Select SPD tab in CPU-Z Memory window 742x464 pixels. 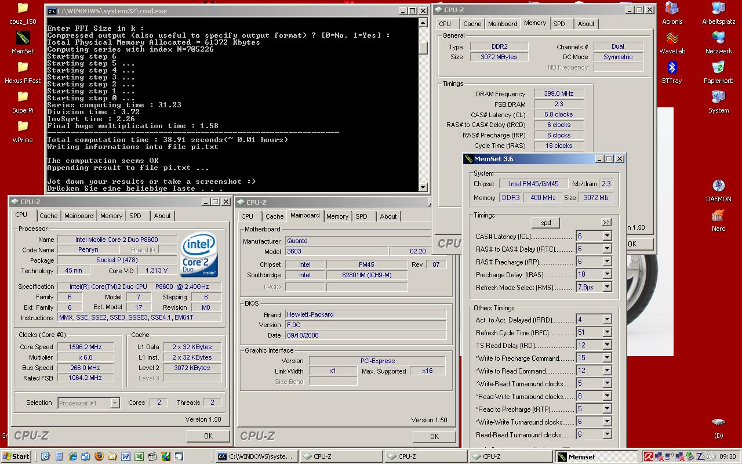click(x=559, y=24)
